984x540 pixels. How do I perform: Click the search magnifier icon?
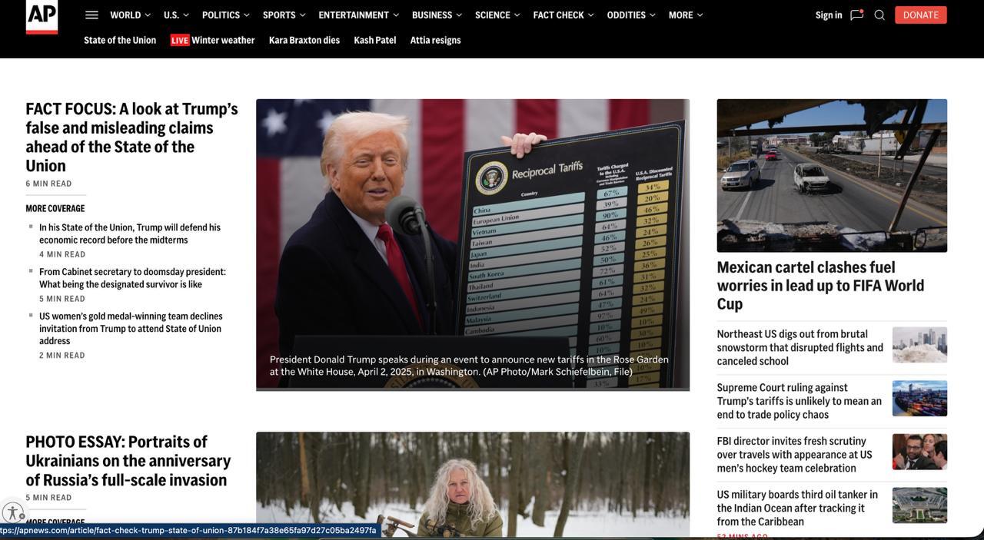(x=879, y=15)
